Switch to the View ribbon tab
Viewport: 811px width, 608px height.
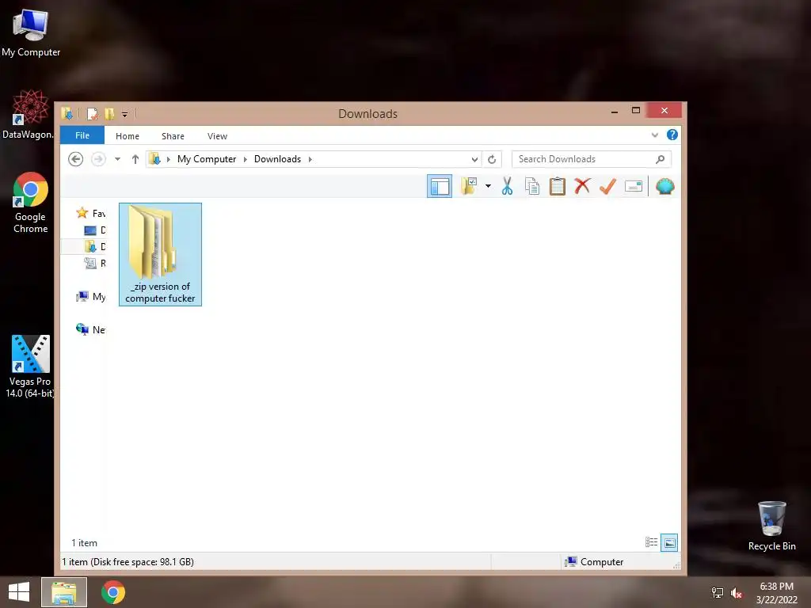pos(217,136)
